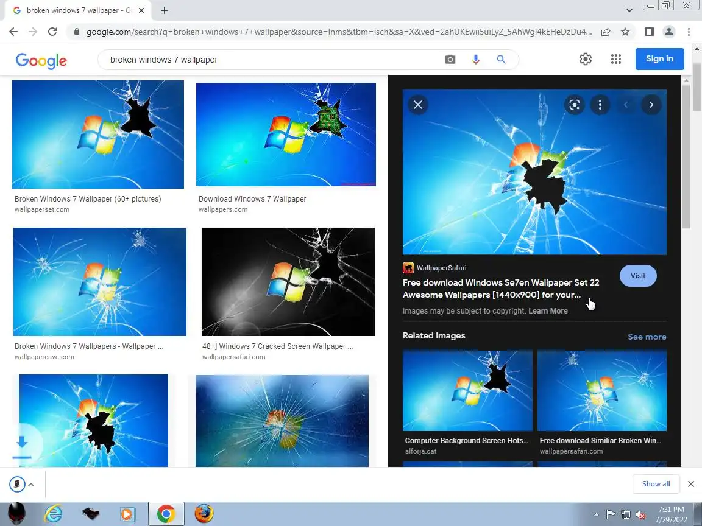Viewport: 702px width, 526px height.
Task: Search inside image with Lens icon
Action: pyautogui.click(x=575, y=105)
